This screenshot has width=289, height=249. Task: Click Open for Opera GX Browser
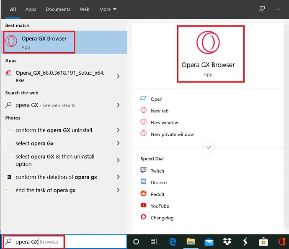[x=156, y=99]
